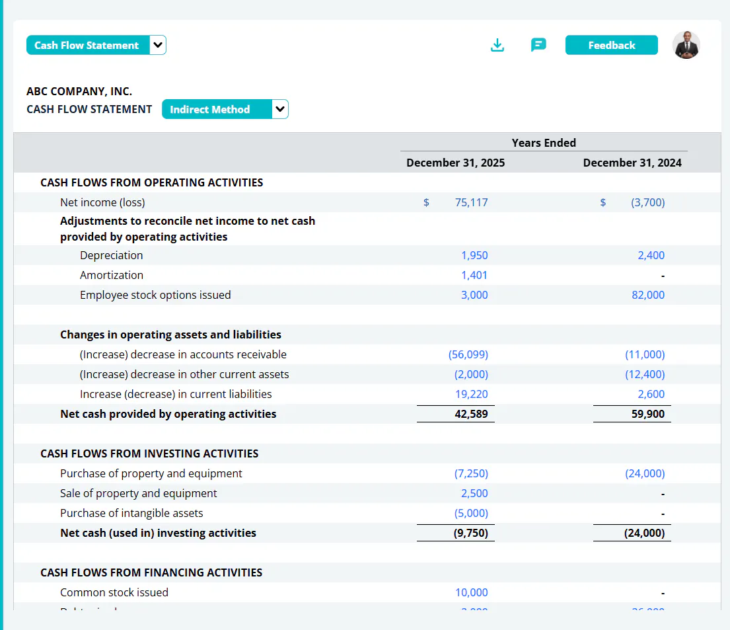Click Cash Flows From Investing Activities heading
Image resolution: width=730 pixels, height=630 pixels.
tap(149, 454)
